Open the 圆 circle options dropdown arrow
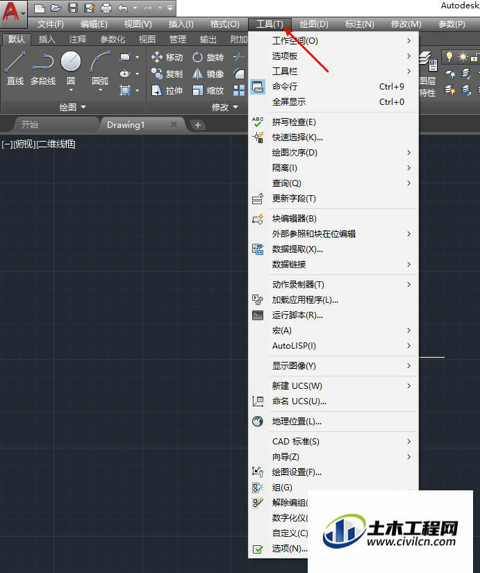480x573 pixels. 71,90
